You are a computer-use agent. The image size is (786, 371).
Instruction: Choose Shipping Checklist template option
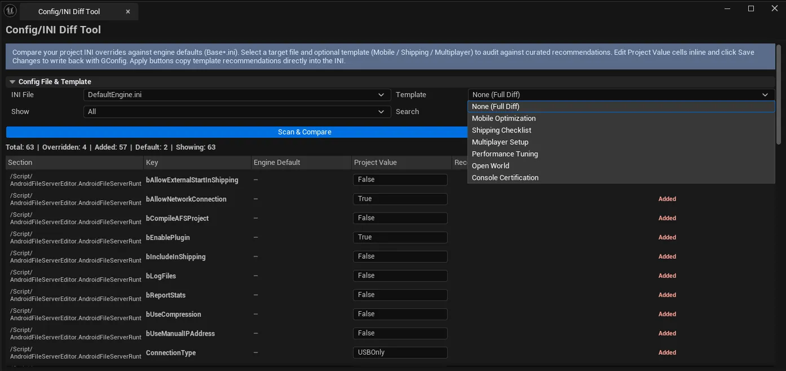click(x=621, y=130)
